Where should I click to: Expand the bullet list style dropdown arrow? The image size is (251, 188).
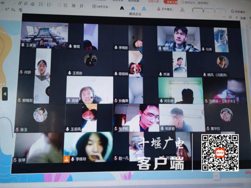44,5
